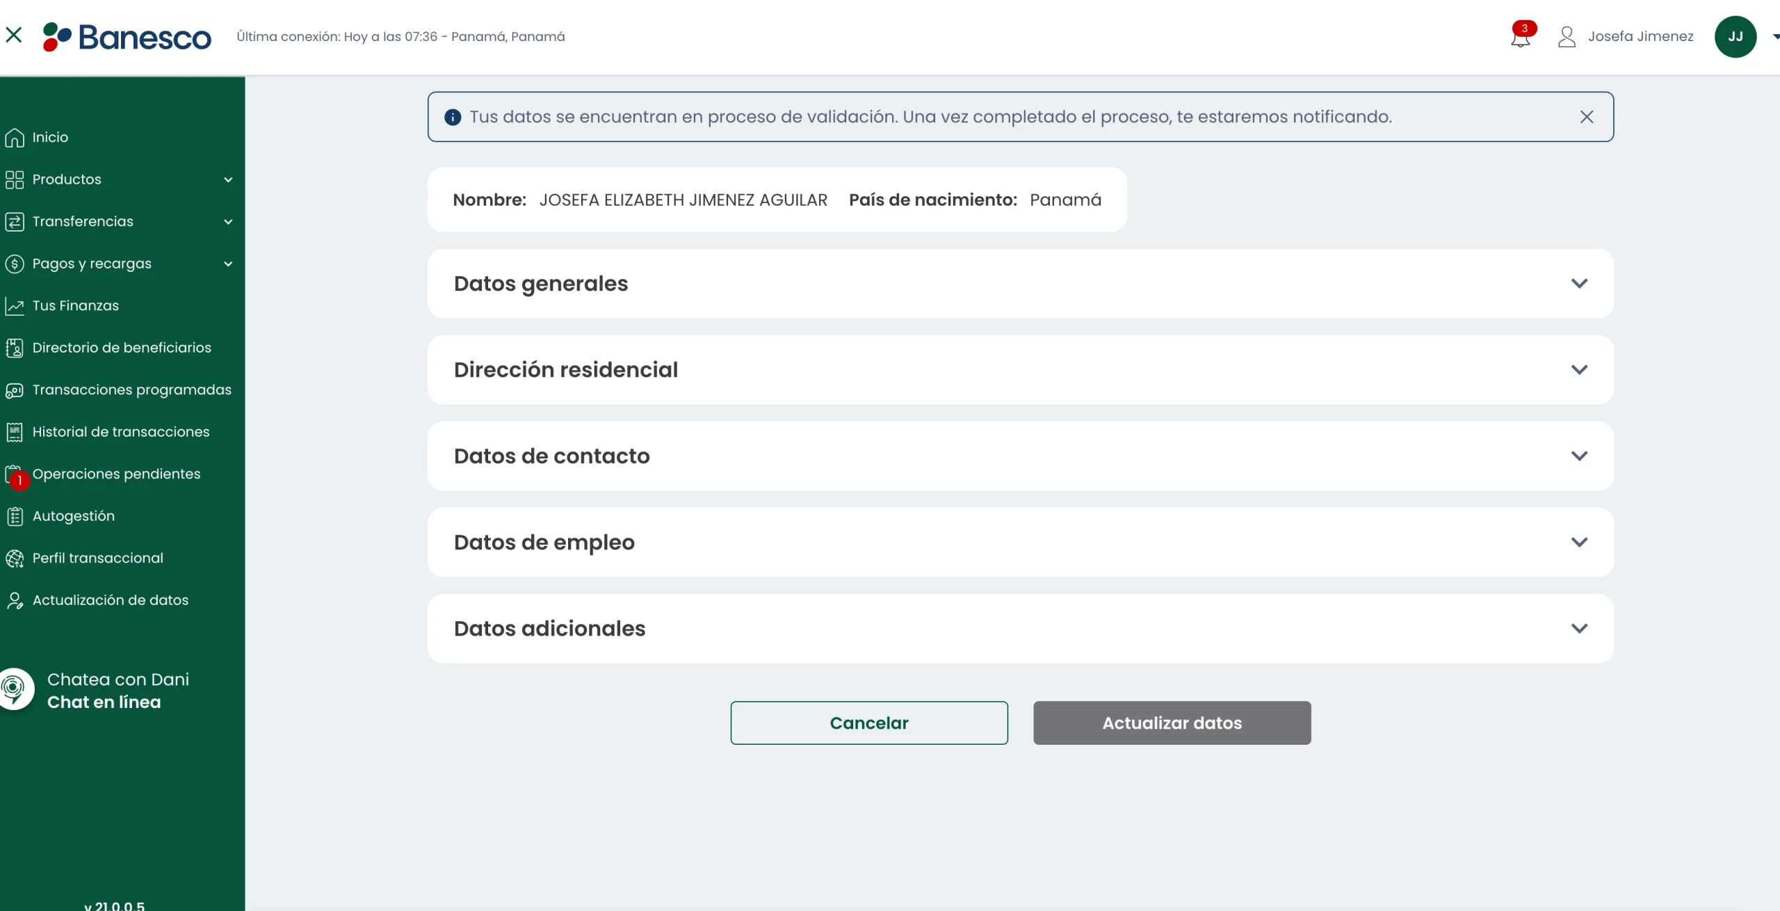Image resolution: width=1780 pixels, height=911 pixels.
Task: Expand the Transferencias submenu chevron
Action: click(x=228, y=222)
